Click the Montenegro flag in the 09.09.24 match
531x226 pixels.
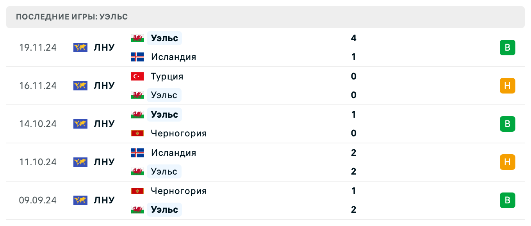coord(137,191)
